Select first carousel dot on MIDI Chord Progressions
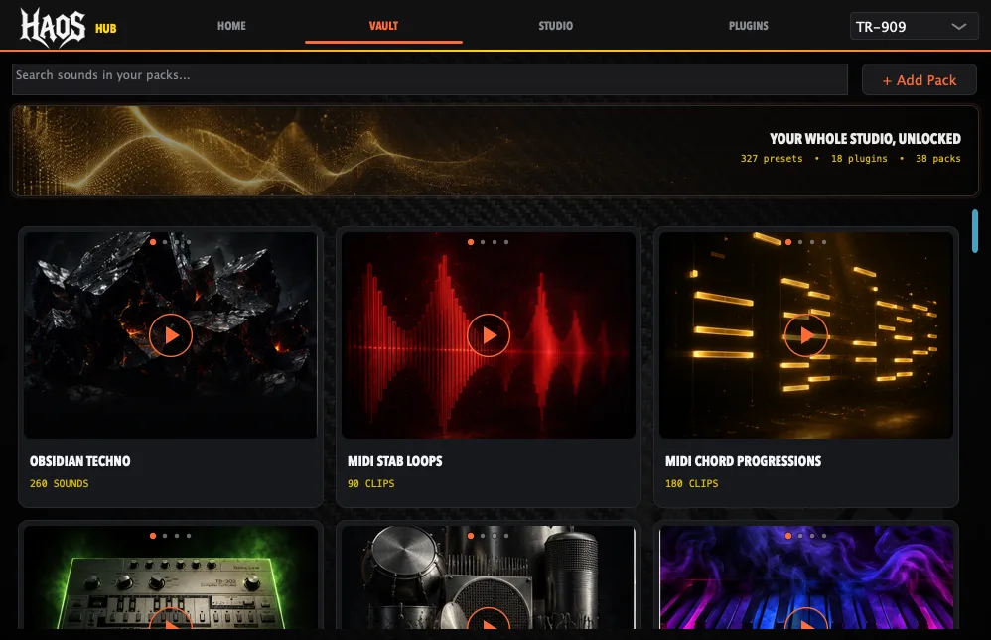This screenshot has width=991, height=640. 788,242
